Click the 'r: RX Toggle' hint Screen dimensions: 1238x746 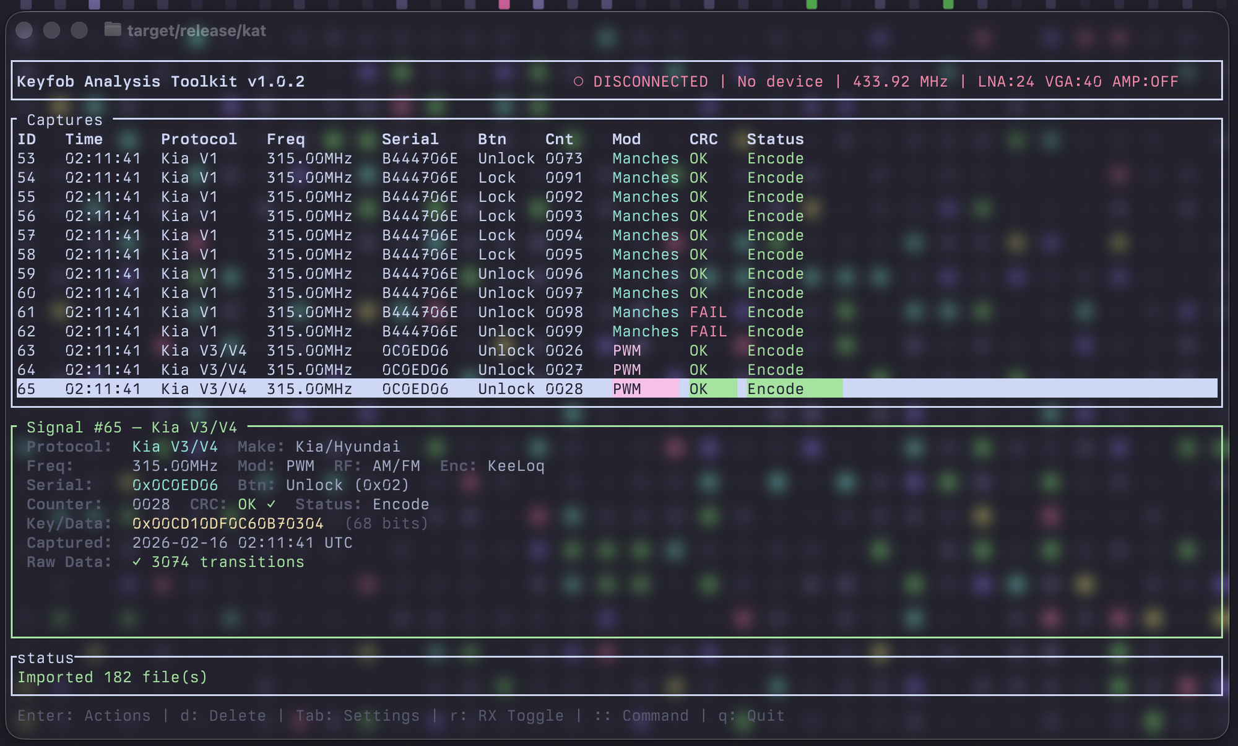coord(506,716)
